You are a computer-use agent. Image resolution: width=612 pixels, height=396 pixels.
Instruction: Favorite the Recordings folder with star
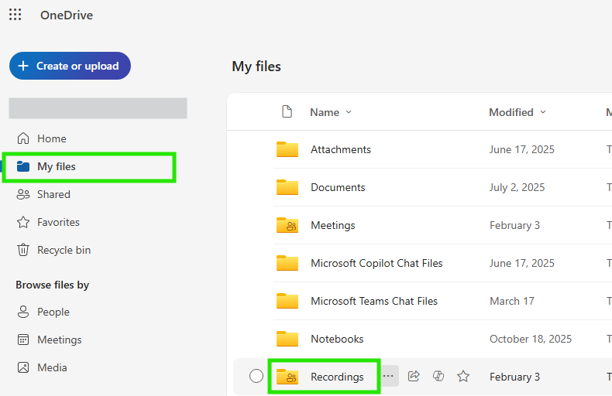(463, 376)
